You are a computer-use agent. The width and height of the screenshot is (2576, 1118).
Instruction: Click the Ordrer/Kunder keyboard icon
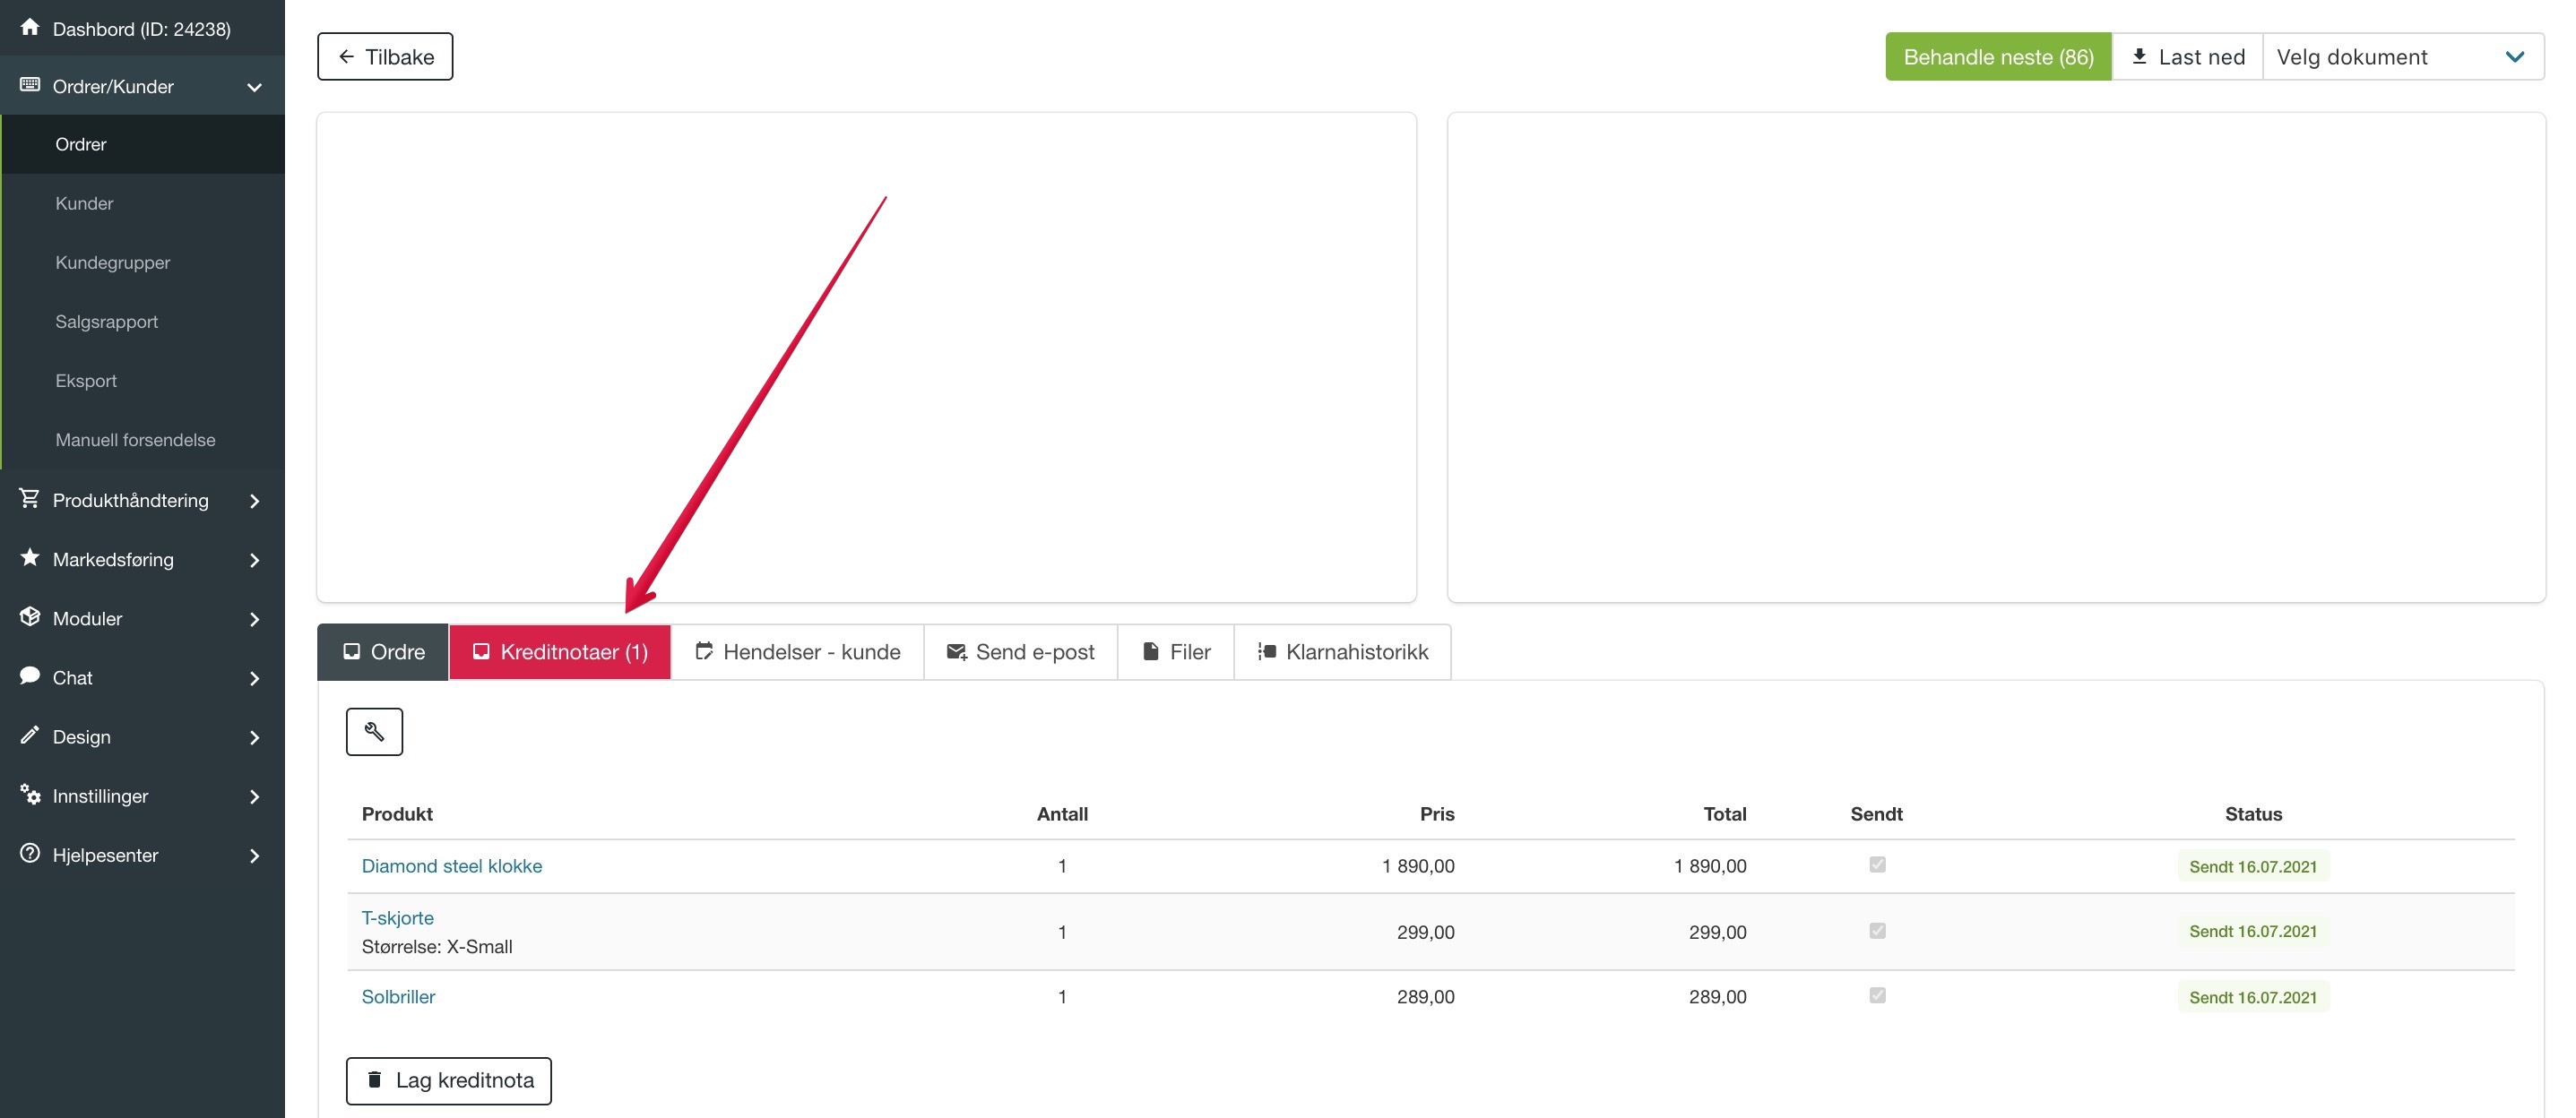tap(30, 85)
